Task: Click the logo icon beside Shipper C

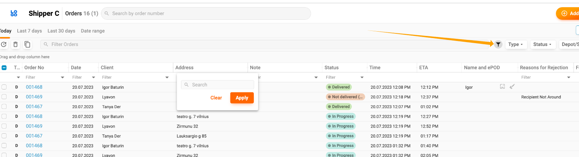Action: 14,13
